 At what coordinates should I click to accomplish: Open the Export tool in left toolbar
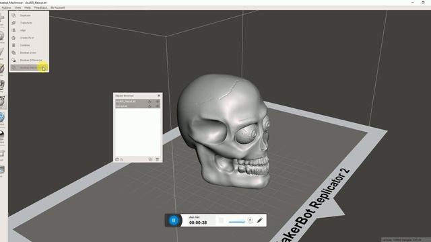[2, 154]
